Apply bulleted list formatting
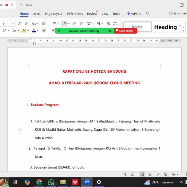Image resolution: width=187 pixels, height=187 pixels. point(54,24)
